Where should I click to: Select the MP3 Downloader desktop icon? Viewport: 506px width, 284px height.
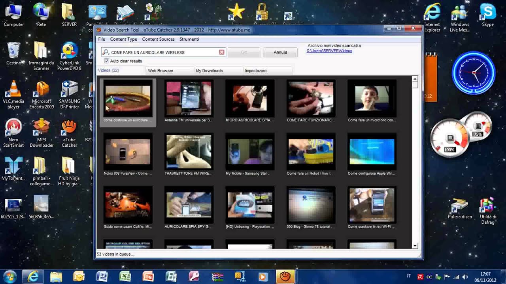[x=41, y=133]
